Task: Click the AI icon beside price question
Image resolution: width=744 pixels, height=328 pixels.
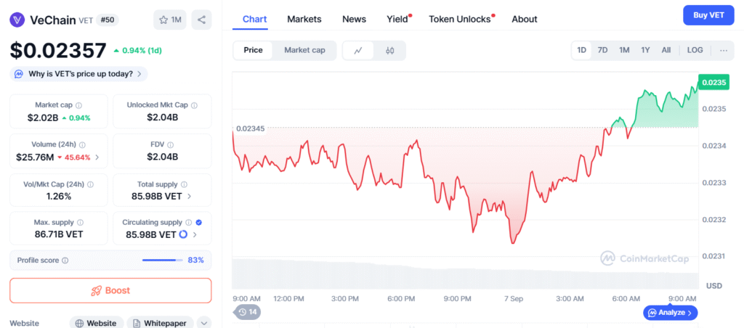Action: click(x=19, y=74)
